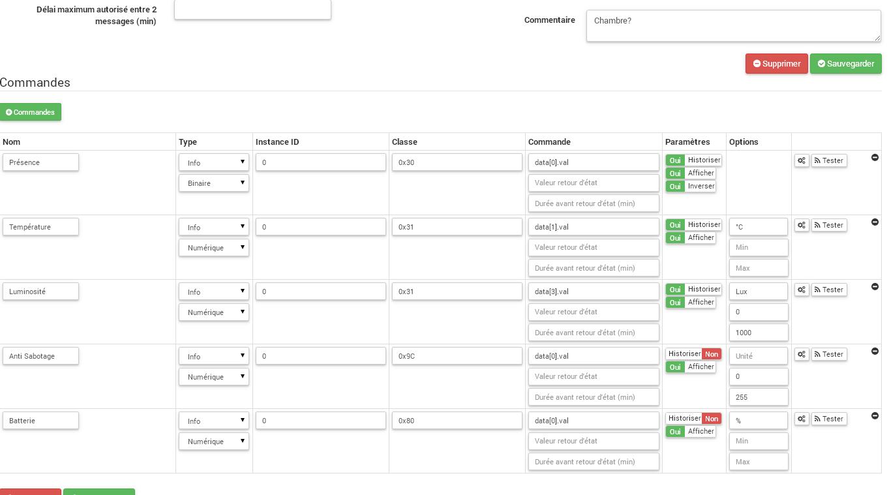Screen dimensions: 889x495
Task: Remove the Température command with minus icon
Action: pyautogui.click(x=875, y=222)
